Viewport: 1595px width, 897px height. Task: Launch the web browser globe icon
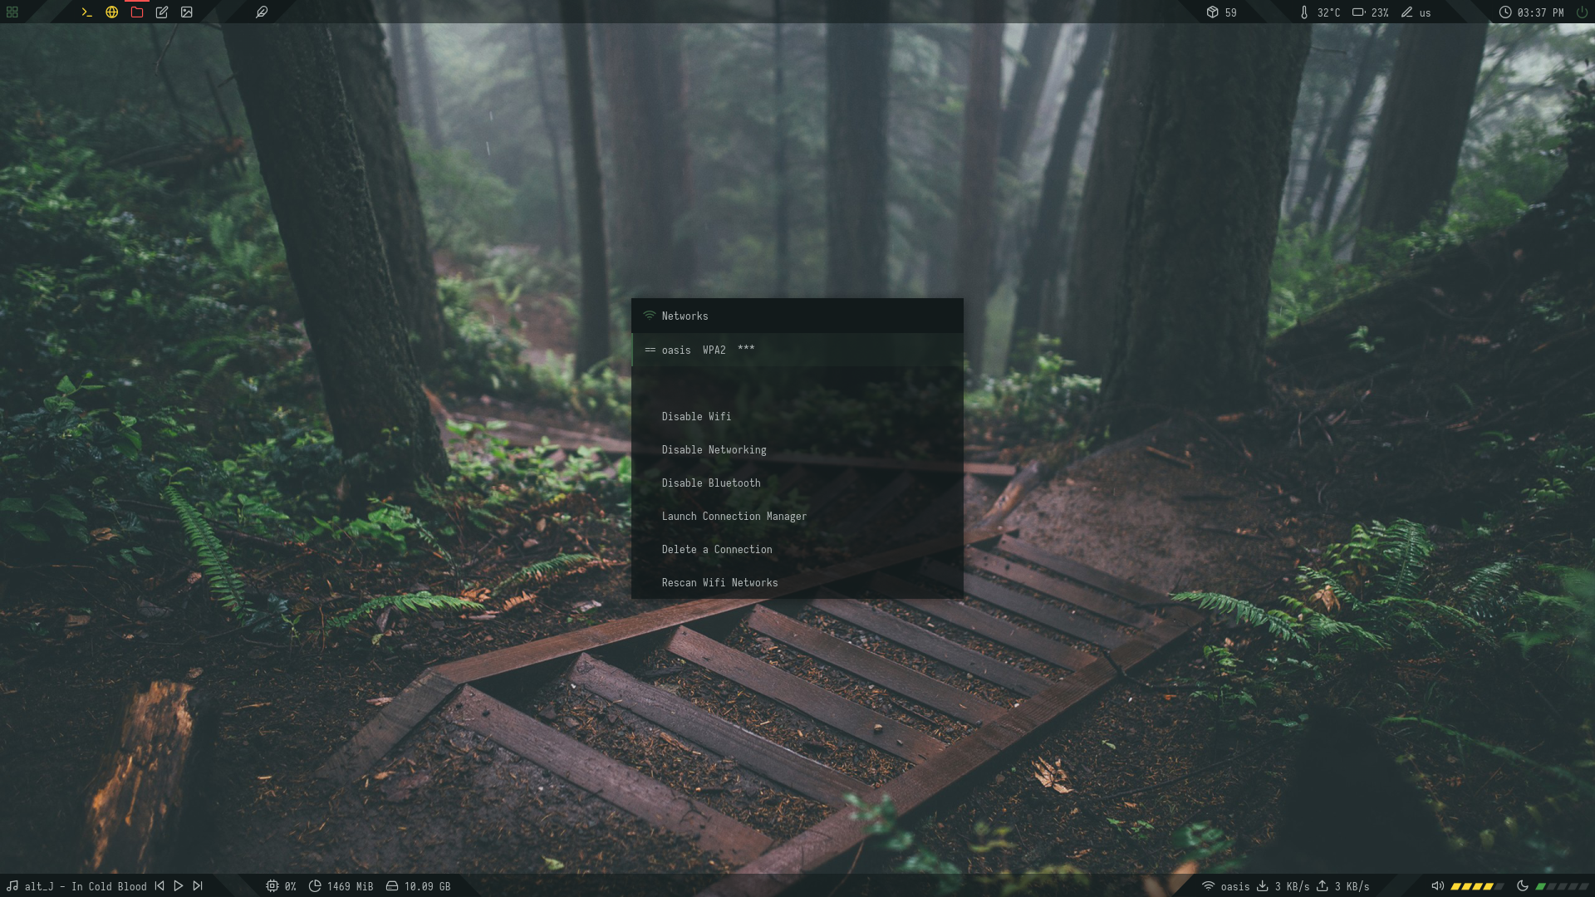click(111, 12)
